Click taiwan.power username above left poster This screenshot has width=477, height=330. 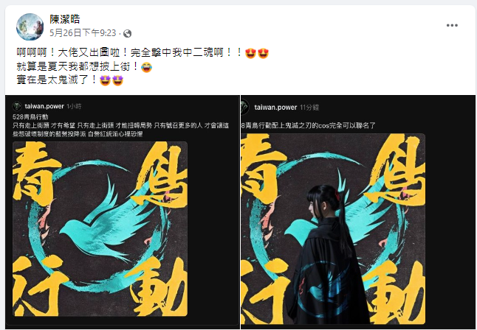[x=44, y=106]
